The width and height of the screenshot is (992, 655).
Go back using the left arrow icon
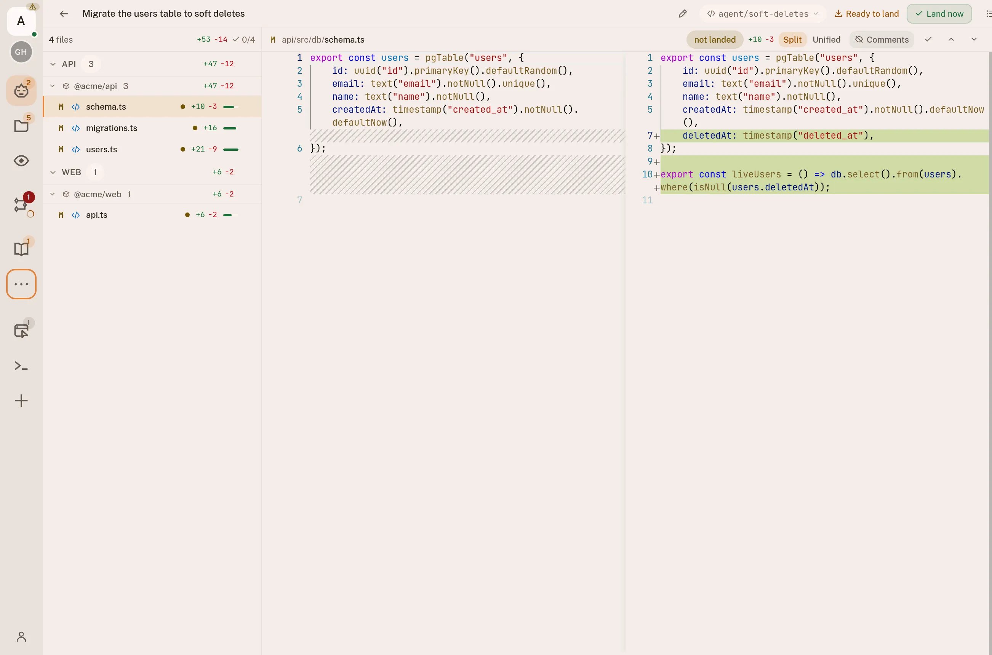(64, 14)
